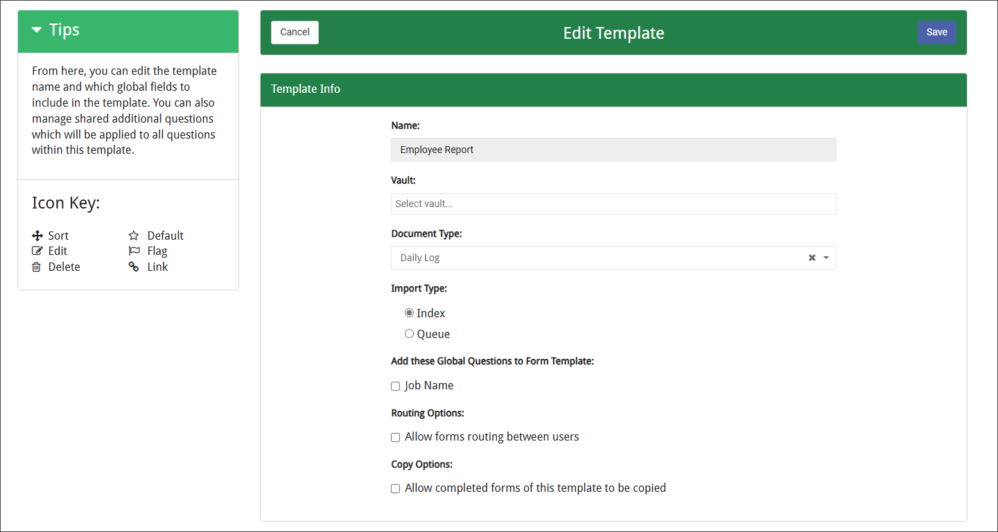Open the Select vault combo box
This screenshot has height=532, width=998.
tap(613, 204)
